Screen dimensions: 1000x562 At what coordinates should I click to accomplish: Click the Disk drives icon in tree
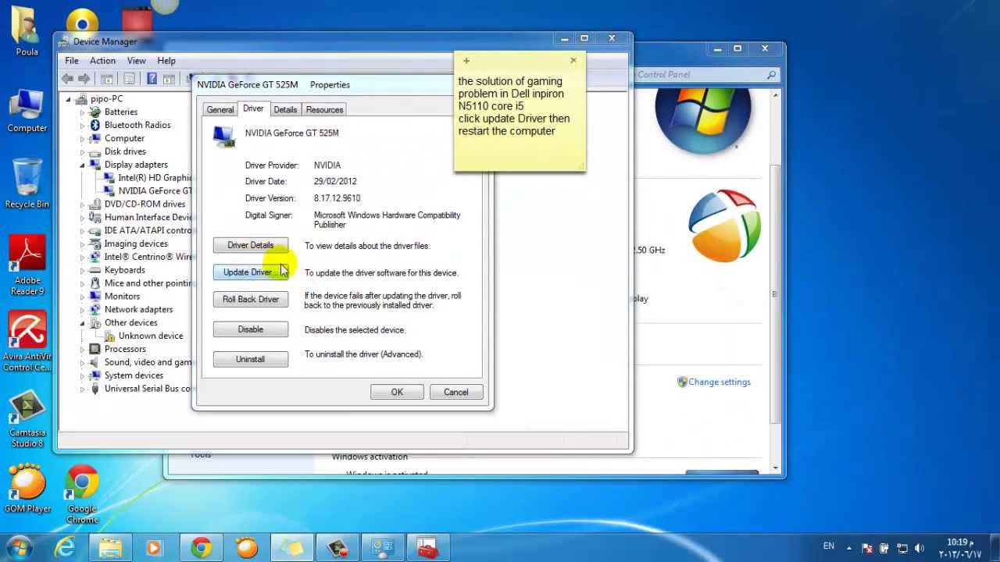(x=95, y=151)
